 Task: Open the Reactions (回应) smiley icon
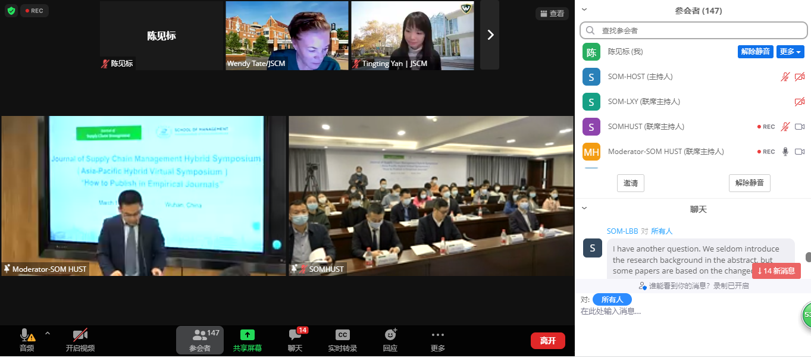click(390, 340)
